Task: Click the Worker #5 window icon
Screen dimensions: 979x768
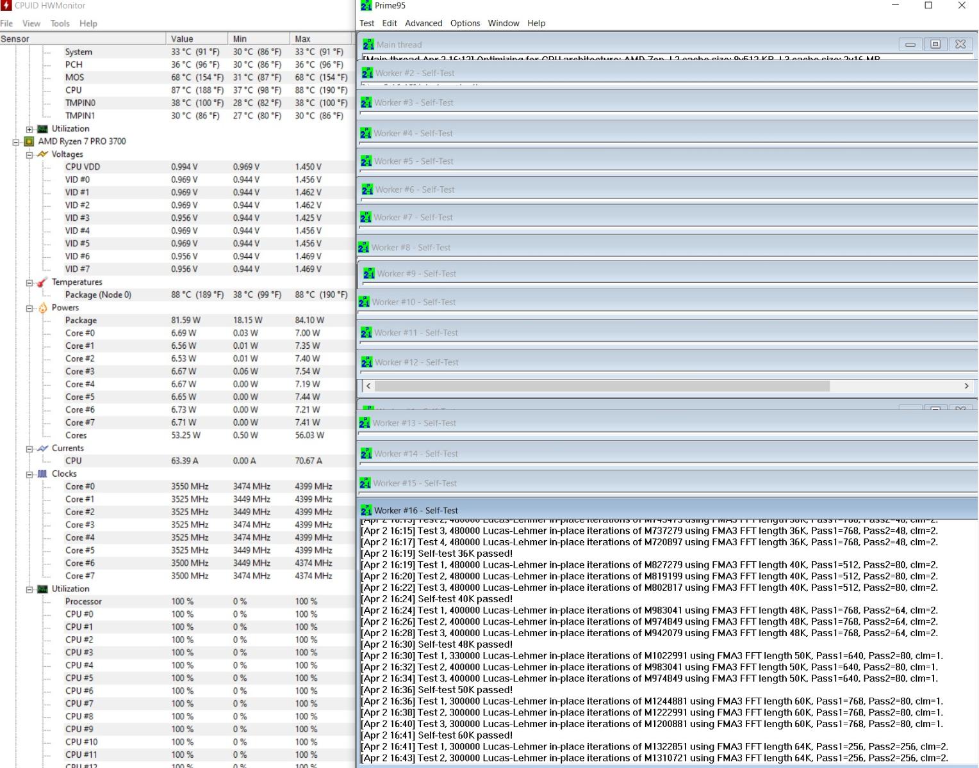Action: (x=366, y=161)
